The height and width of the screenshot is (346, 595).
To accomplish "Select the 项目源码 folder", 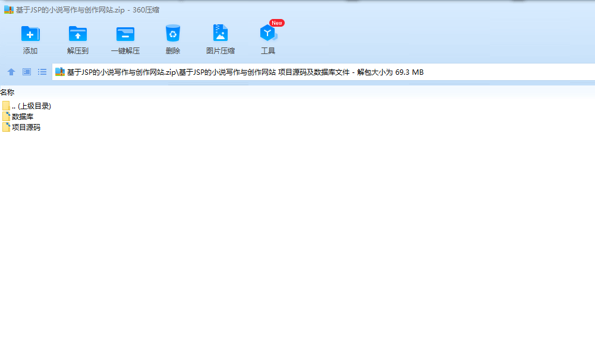I will tap(21, 127).
